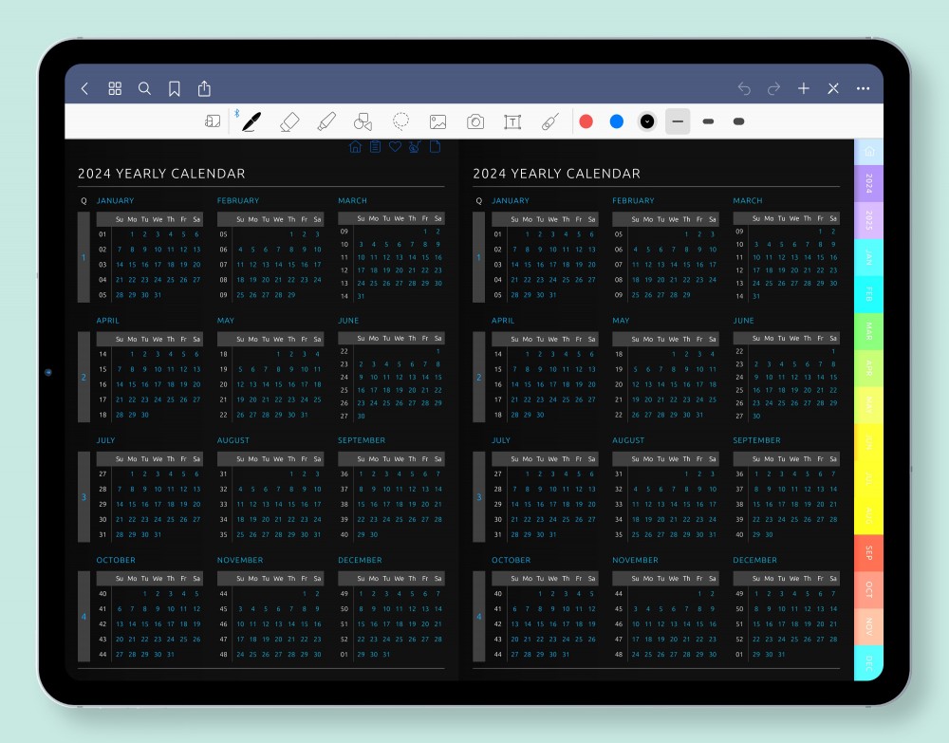Add a new page with the plus icon

click(x=804, y=88)
